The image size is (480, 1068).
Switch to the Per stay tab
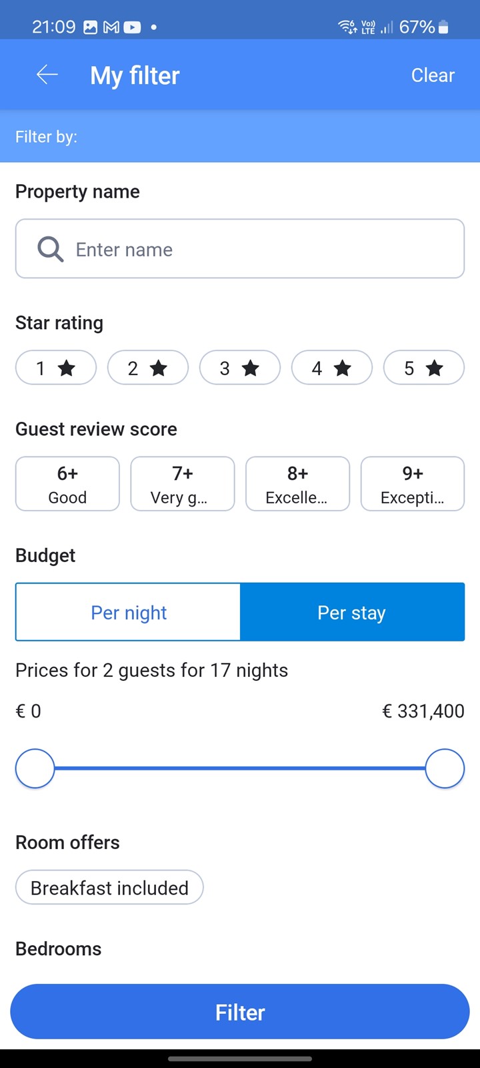coord(351,612)
